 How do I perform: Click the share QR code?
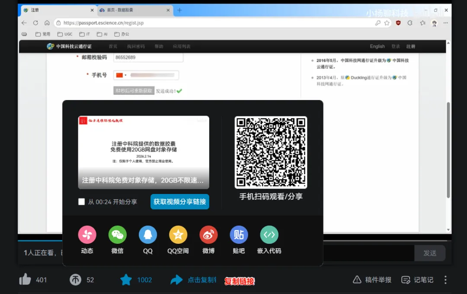[271, 152]
